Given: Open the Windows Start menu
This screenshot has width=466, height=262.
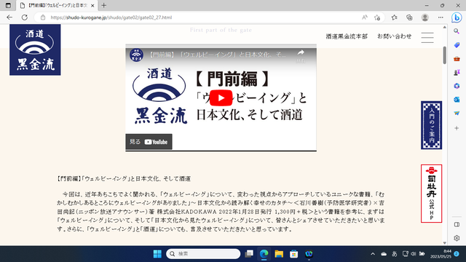Looking at the screenshot, I should [157, 254].
